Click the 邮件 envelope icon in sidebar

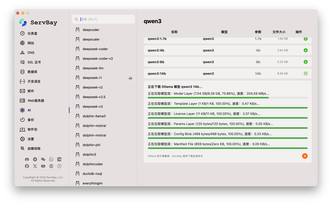point(22,91)
